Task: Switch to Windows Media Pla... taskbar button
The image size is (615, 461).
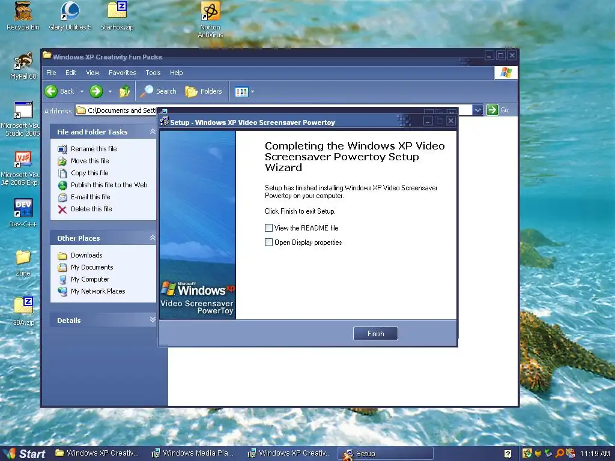Action: click(x=193, y=454)
